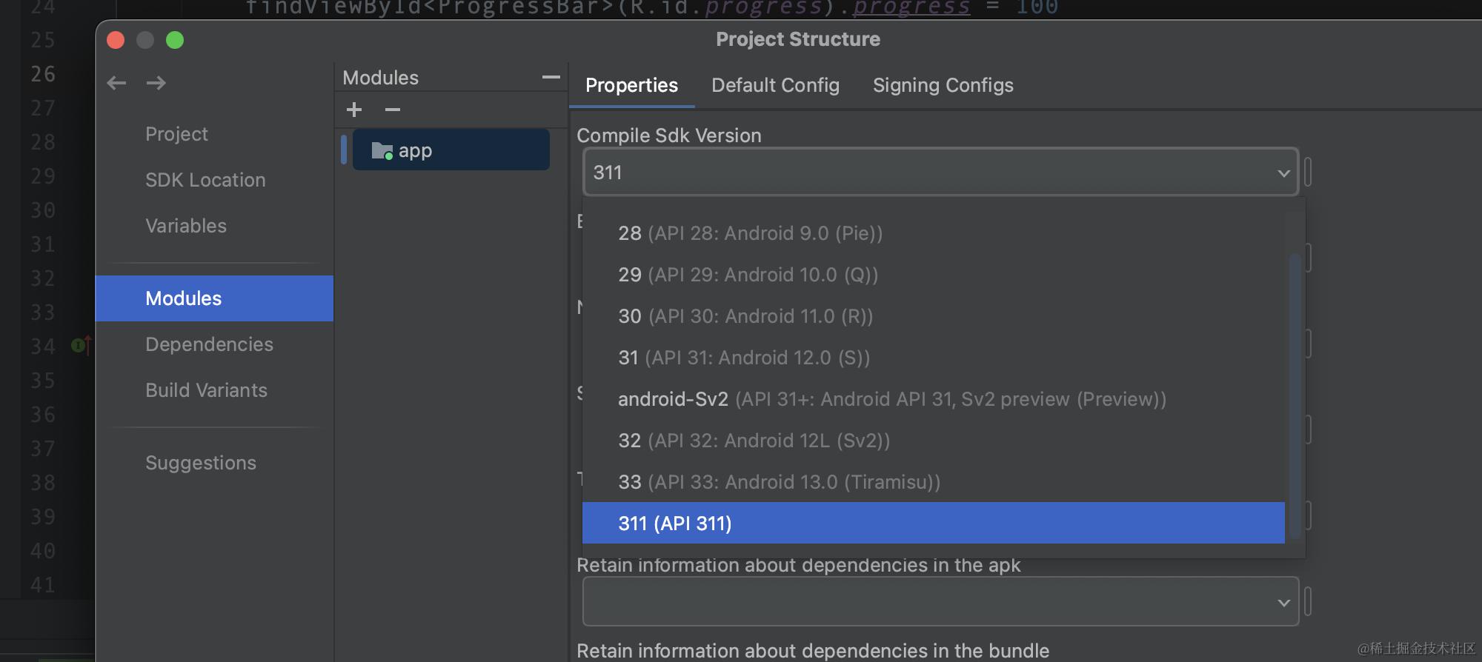This screenshot has height=662, width=1482.
Task: Click the forward navigation arrow
Action: click(x=156, y=83)
